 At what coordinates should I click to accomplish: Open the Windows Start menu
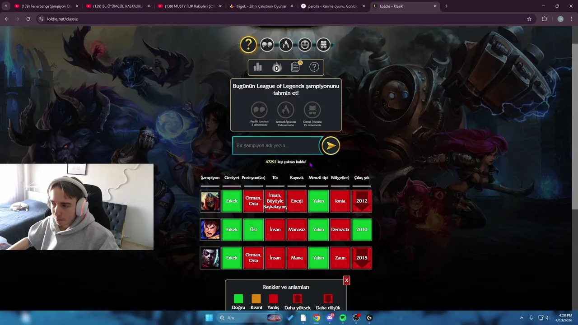(x=209, y=318)
